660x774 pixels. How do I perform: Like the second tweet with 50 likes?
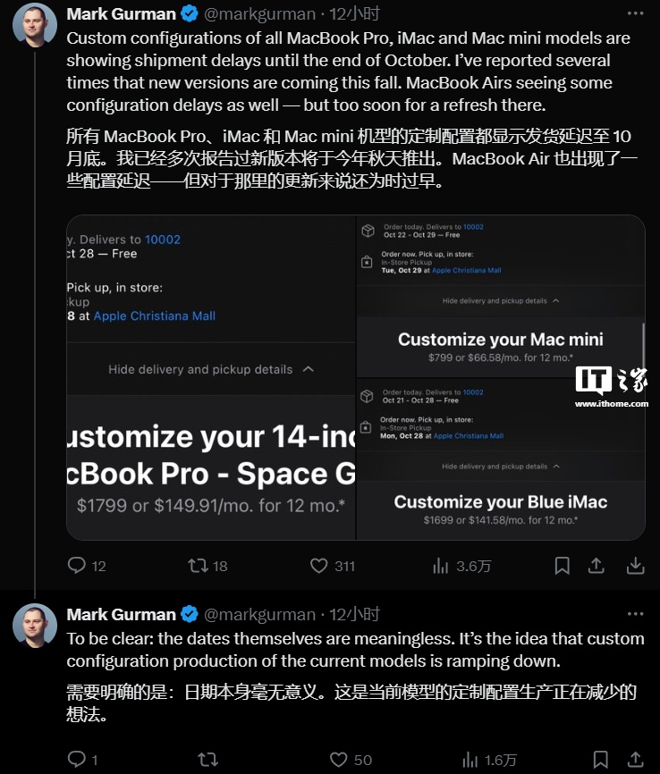[x=339, y=760]
